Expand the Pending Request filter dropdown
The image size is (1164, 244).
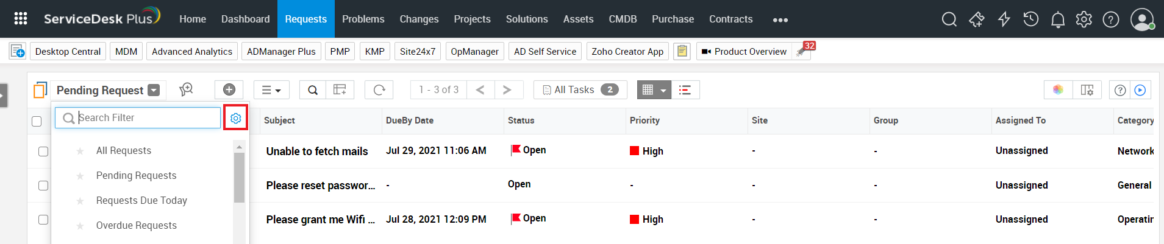pos(154,90)
